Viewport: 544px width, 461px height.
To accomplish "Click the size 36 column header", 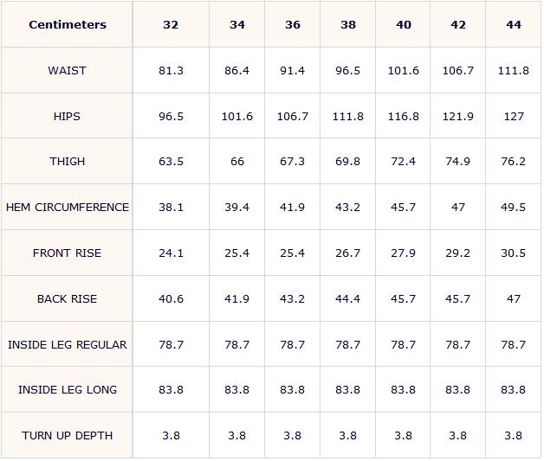I will click(x=293, y=24).
